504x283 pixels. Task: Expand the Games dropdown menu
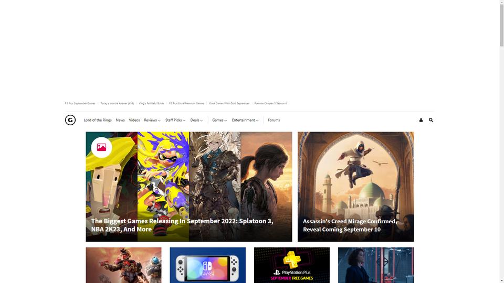(219, 120)
